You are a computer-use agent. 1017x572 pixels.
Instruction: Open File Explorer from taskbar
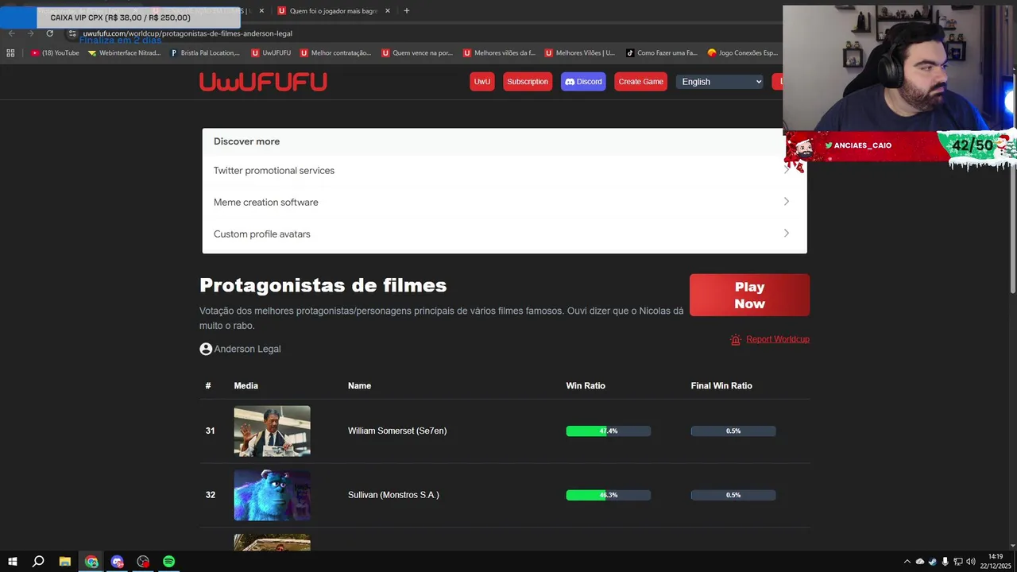65,562
